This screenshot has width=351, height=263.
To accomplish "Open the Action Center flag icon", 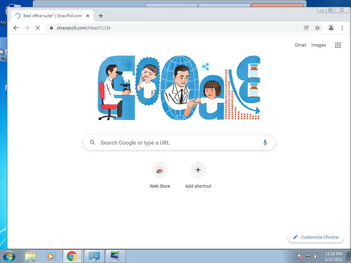I will (300, 256).
